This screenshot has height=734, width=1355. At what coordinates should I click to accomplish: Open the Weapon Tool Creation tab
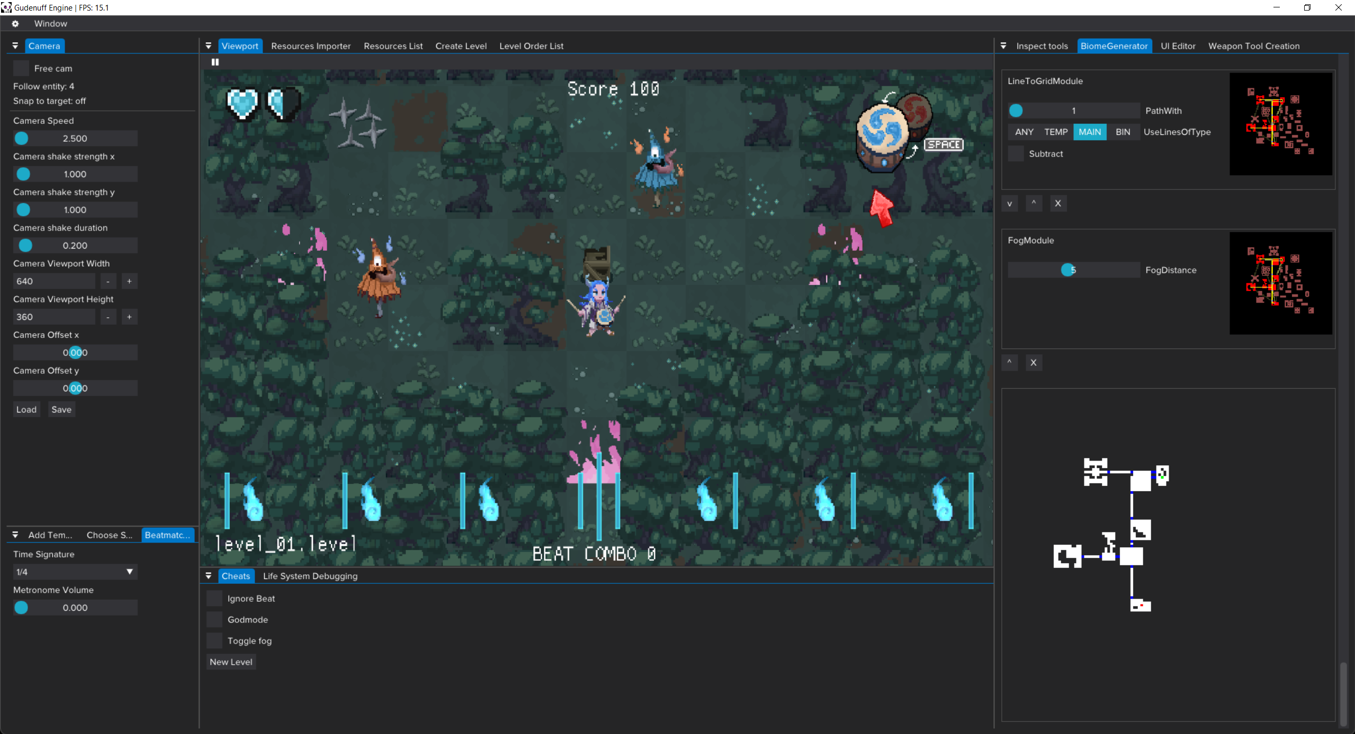[x=1253, y=46]
